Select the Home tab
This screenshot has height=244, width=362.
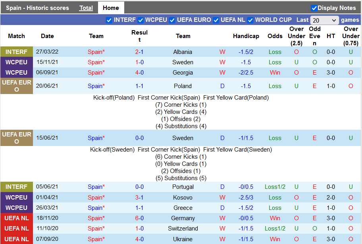pos(111,8)
